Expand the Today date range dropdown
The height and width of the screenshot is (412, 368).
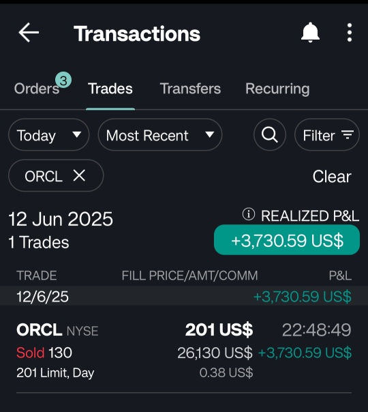(x=49, y=135)
